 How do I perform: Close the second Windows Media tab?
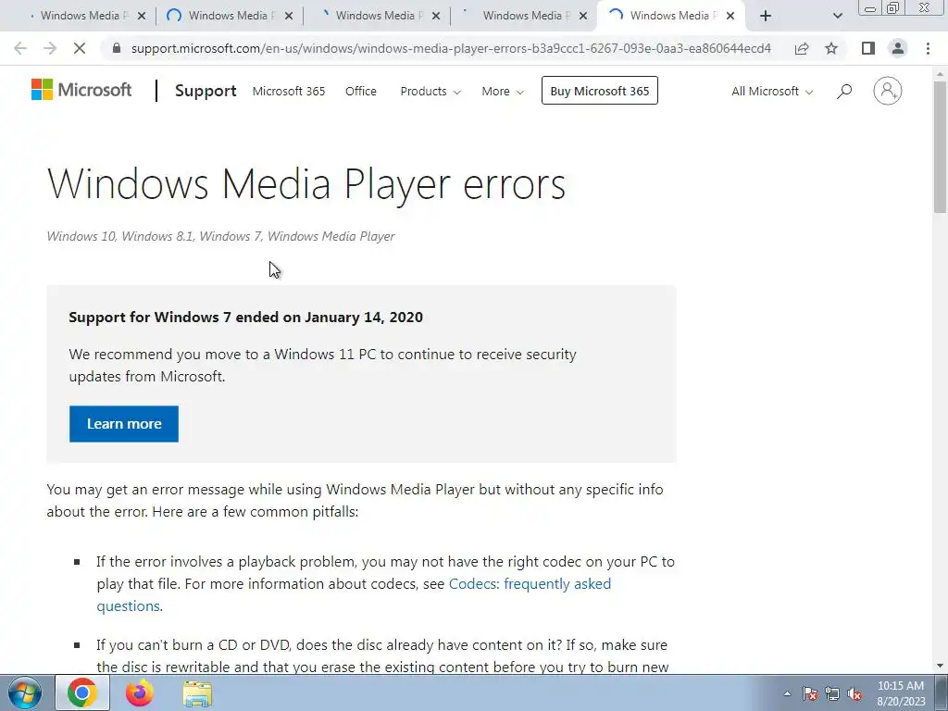[289, 16]
